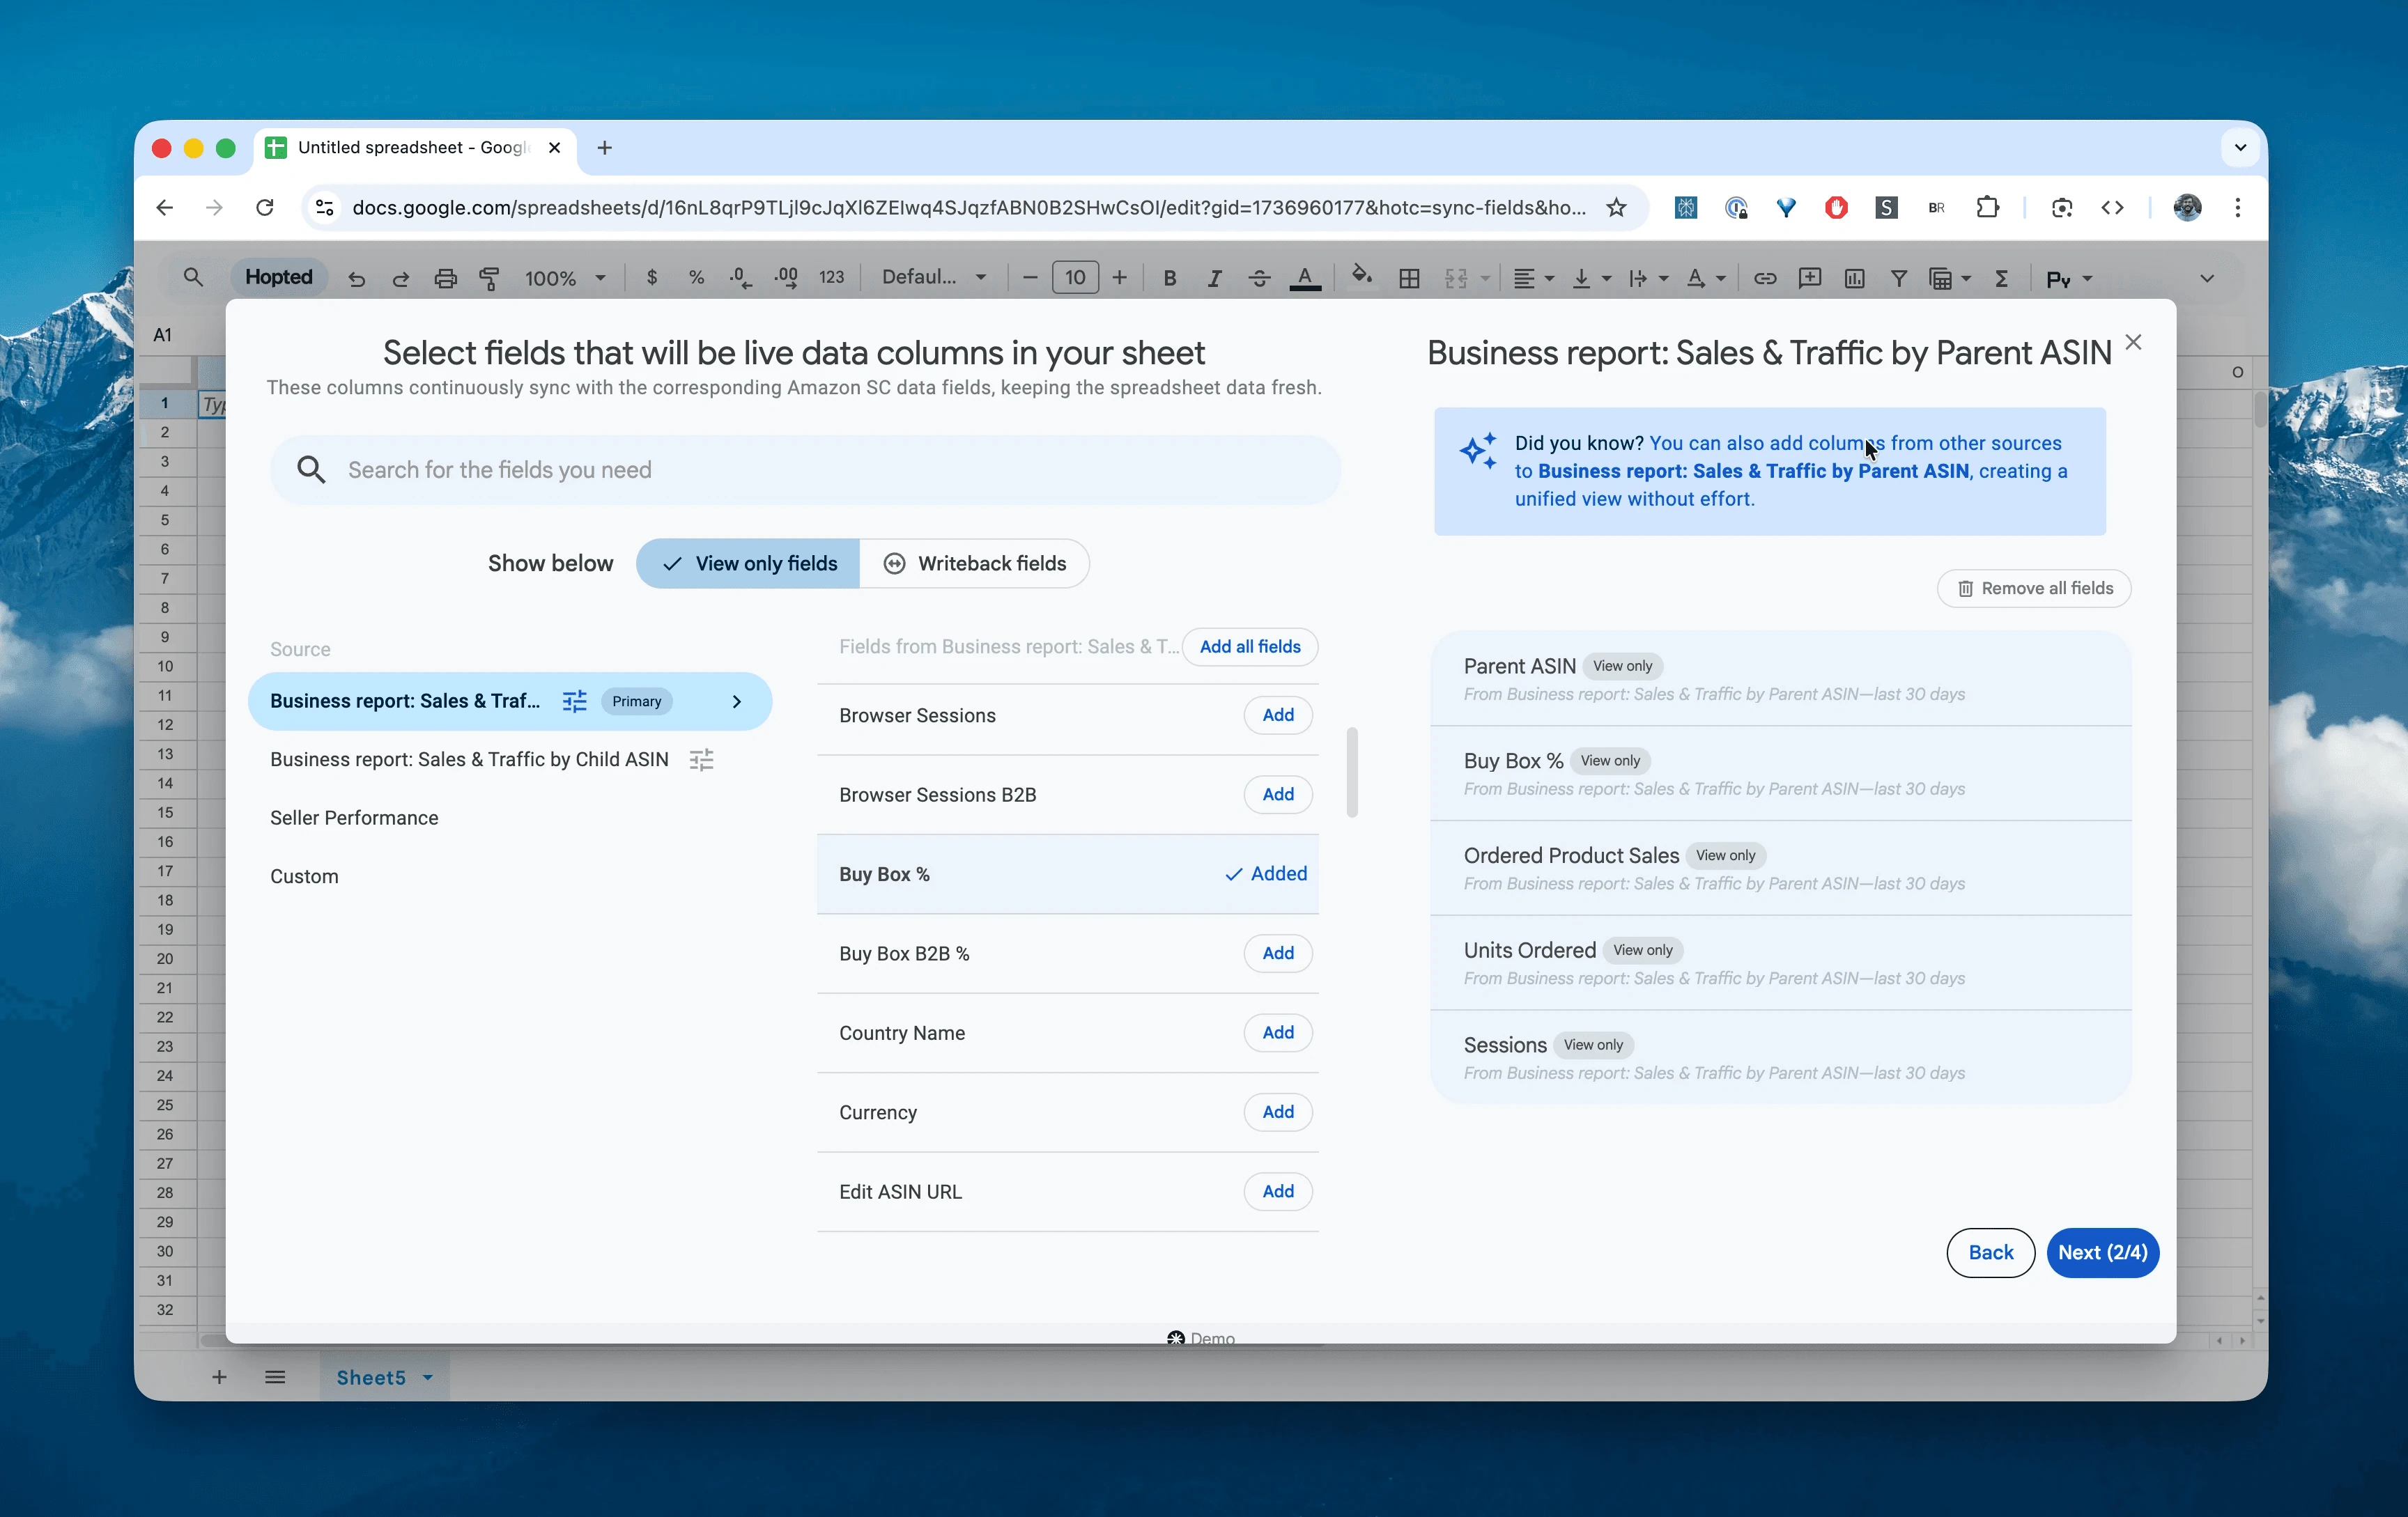Select the View only fields toggle
Screen dimensions: 2408x1517
coord(748,563)
